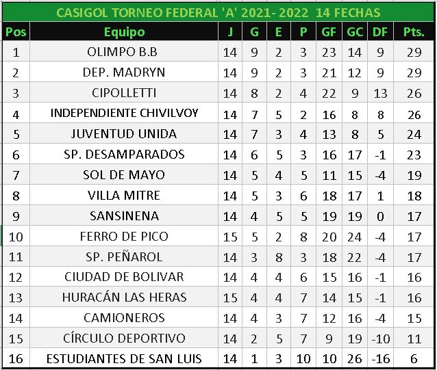The image size is (437, 370).
Task: Click the CIPOLLETTI team name
Action: click(x=124, y=93)
